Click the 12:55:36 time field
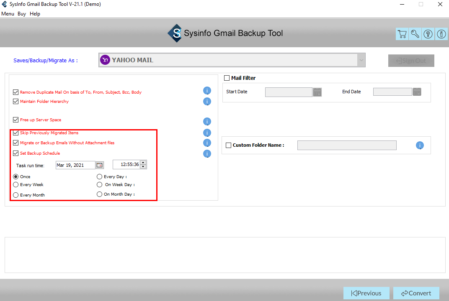The image size is (449, 301). pos(126,164)
